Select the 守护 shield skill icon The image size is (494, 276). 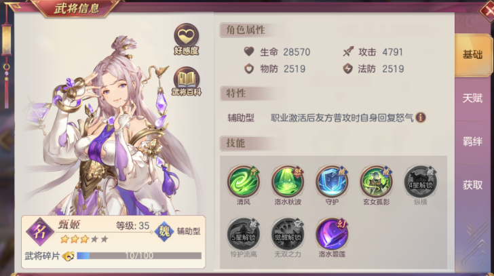(332, 182)
